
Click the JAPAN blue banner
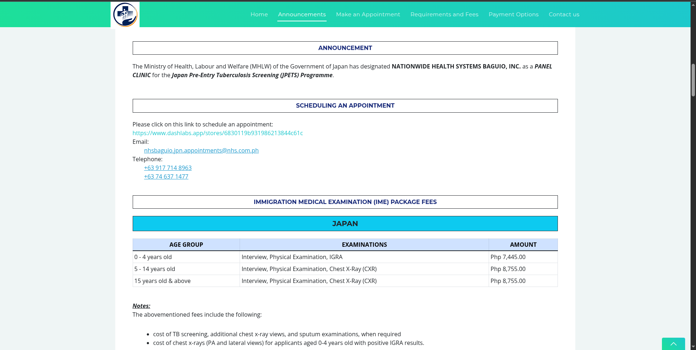pyautogui.click(x=345, y=224)
